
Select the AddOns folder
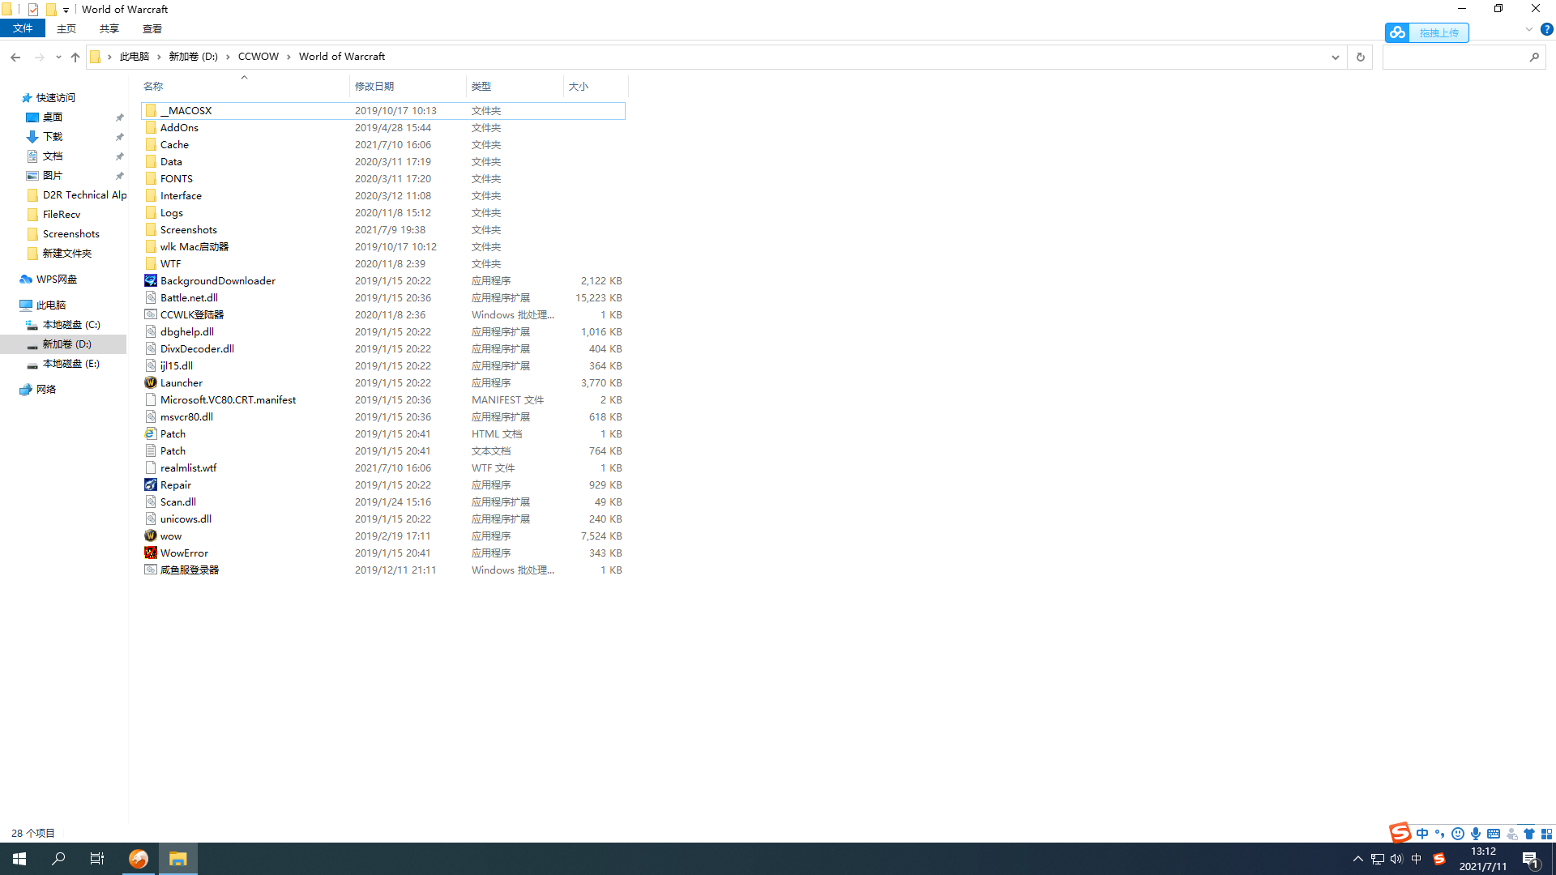click(x=179, y=127)
